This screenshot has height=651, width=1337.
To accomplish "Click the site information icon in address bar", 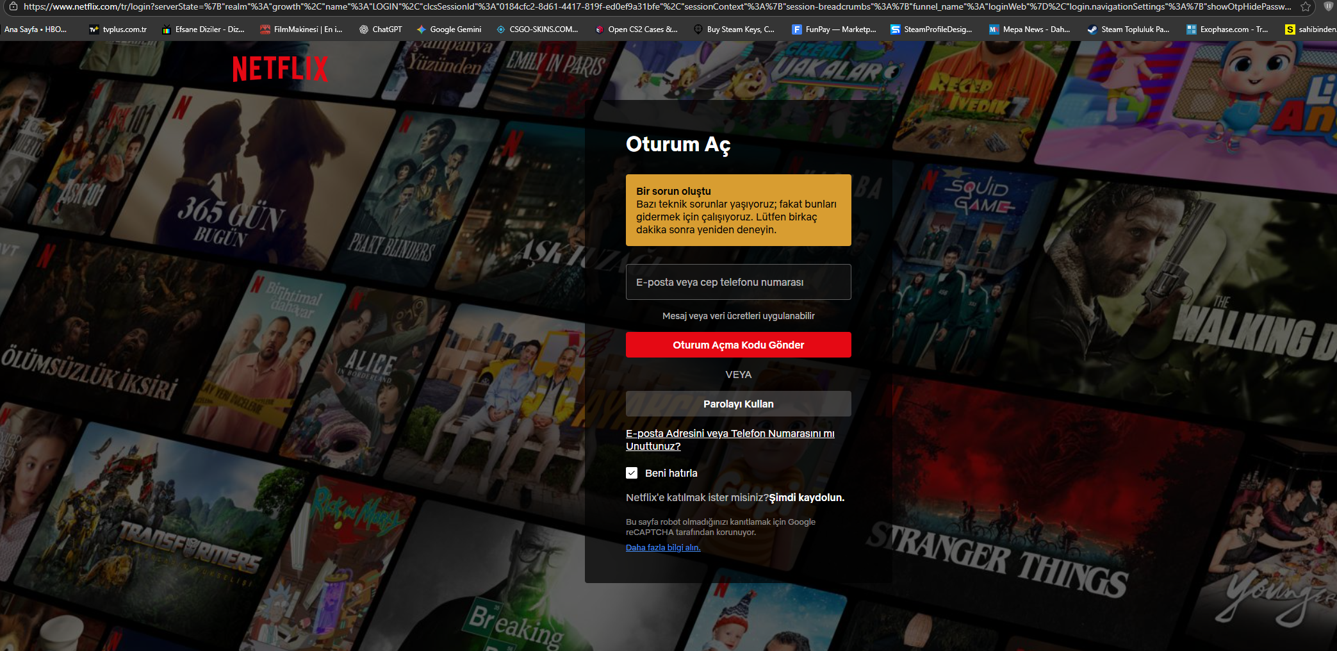I will click(x=13, y=6).
